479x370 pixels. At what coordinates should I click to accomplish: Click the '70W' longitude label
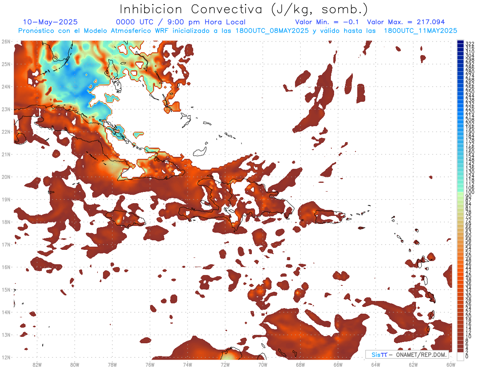tap(263, 364)
